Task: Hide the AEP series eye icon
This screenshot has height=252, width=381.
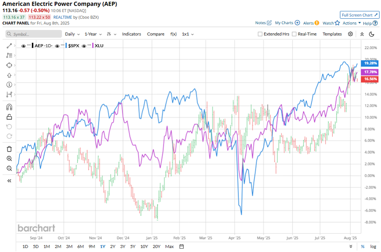Action: pos(24,46)
